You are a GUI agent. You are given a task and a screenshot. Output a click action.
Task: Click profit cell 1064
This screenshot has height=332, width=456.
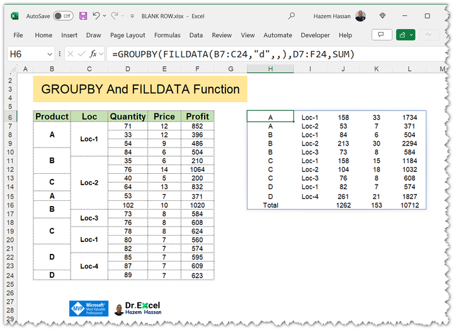198,169
